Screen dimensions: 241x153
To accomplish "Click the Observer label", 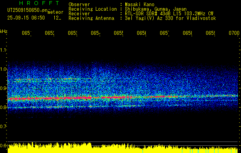I will click(x=79, y=4).
